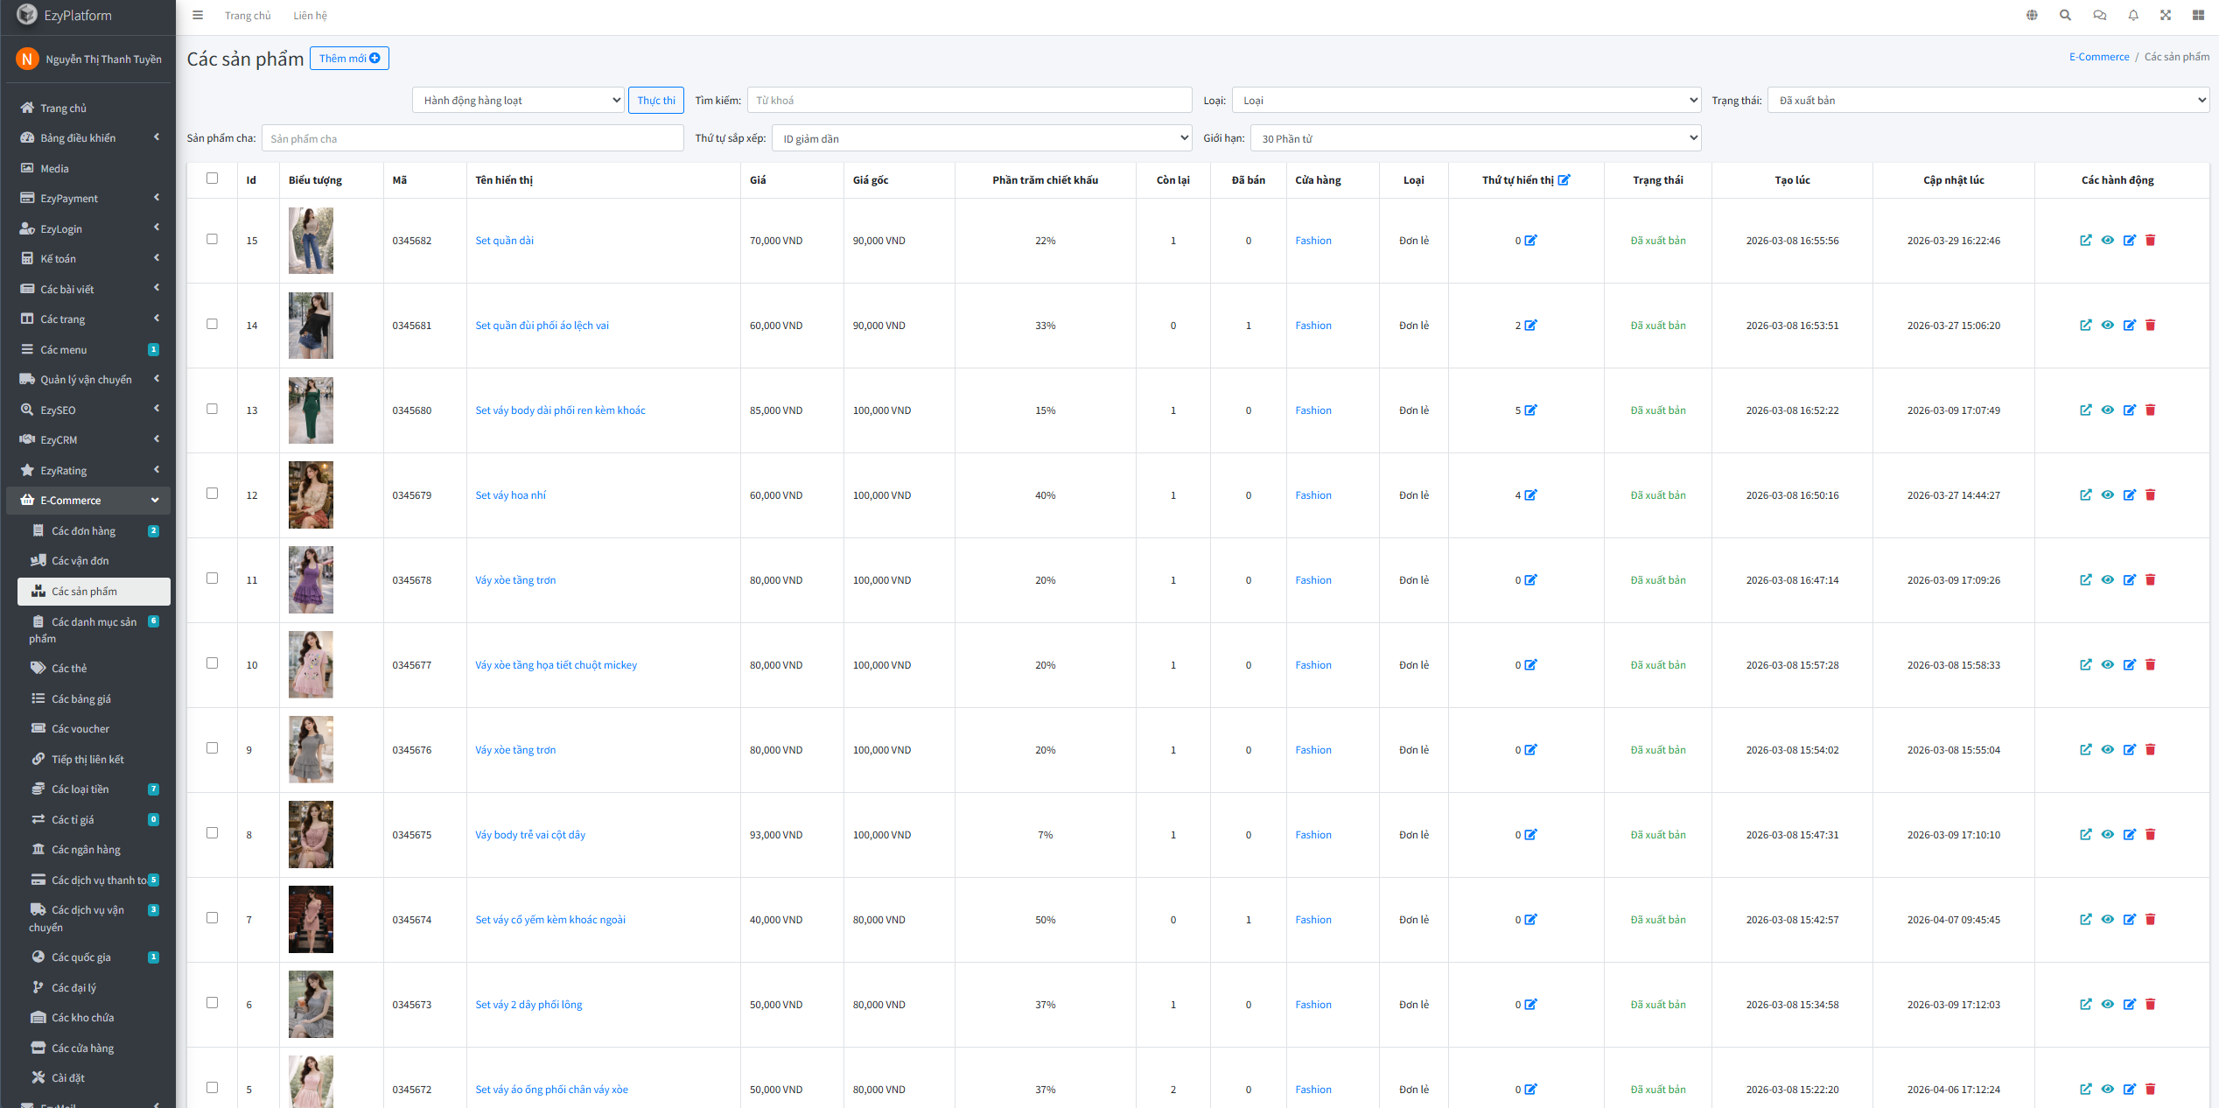Viewport: 2219px width, 1108px height.
Task: Select Các voucher sidebar menu item
Action: (x=80, y=728)
